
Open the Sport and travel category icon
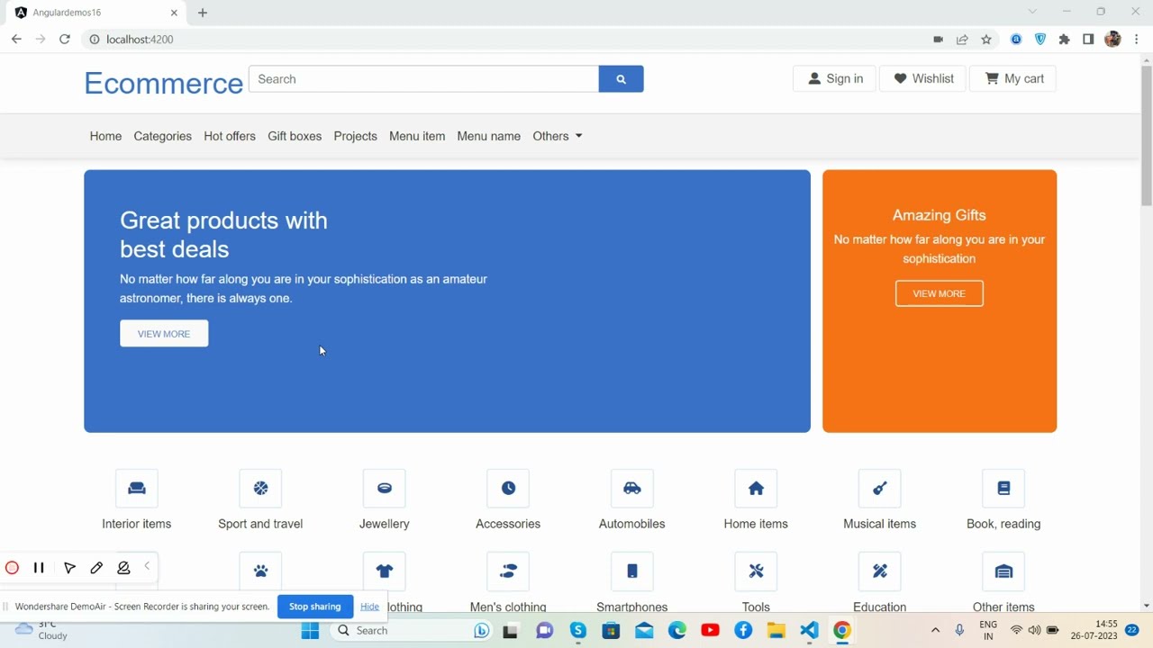pos(260,489)
